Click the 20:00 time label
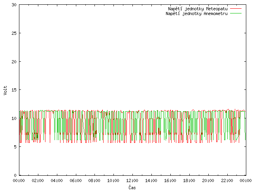This screenshot has width=253, height=190. [208, 180]
